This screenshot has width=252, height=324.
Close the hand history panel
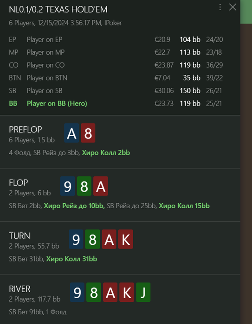[x=233, y=7]
